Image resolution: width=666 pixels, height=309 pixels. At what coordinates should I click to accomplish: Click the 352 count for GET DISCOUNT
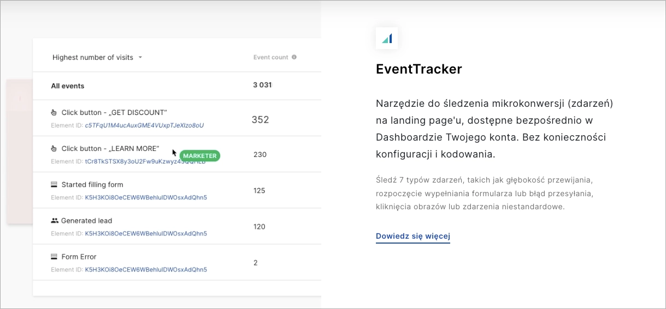click(260, 119)
